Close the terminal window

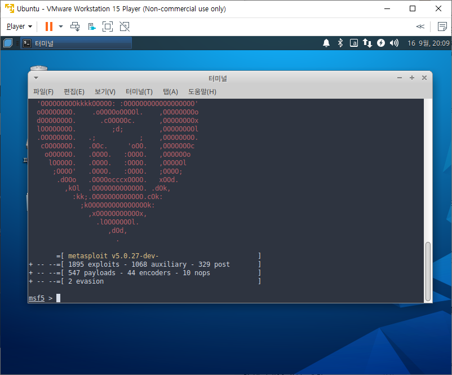click(x=424, y=78)
